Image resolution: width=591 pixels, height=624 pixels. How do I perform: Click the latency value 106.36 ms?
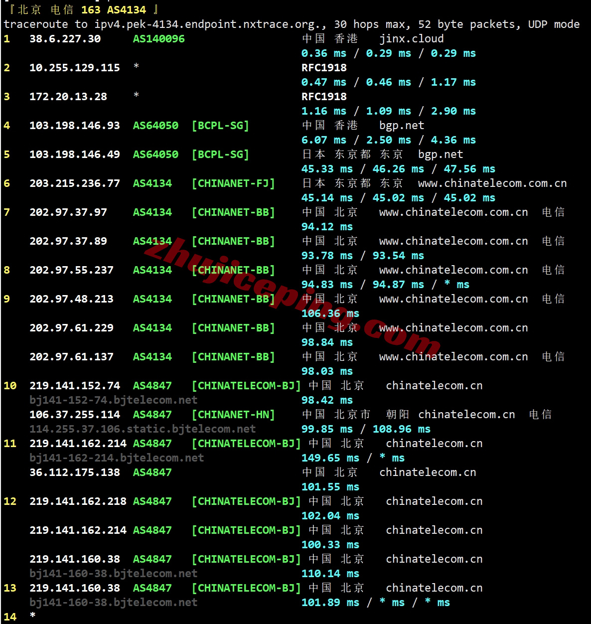[330, 313]
